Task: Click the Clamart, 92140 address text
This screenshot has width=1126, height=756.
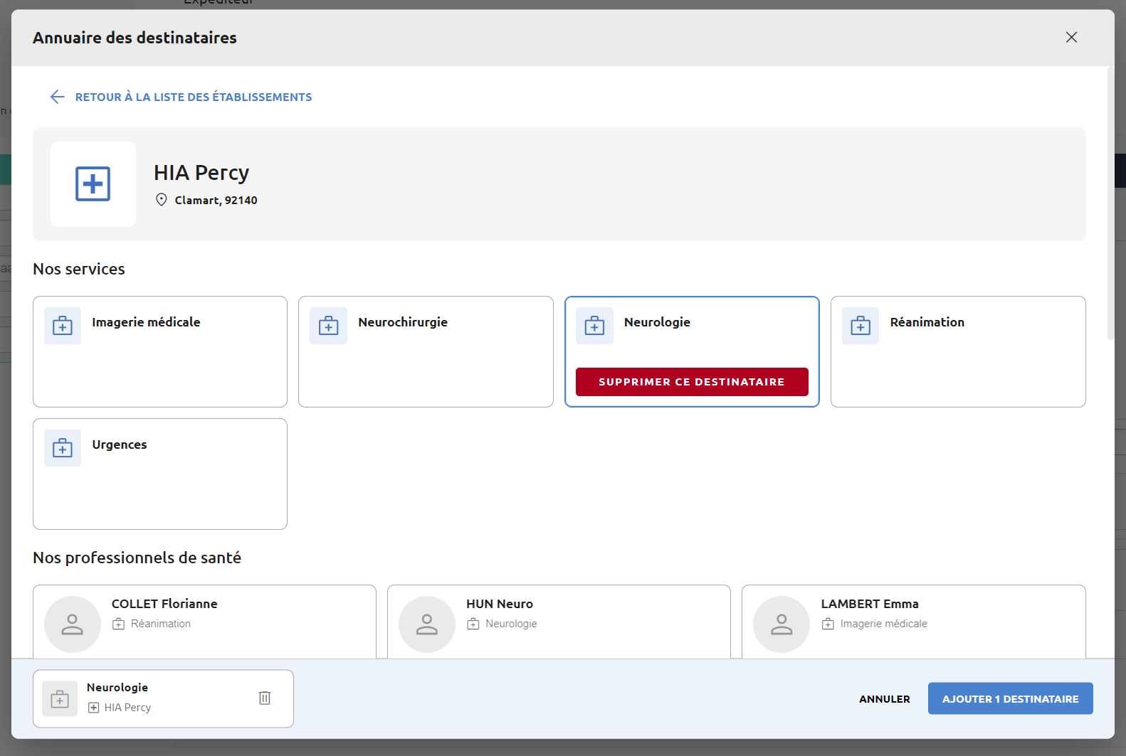Action: coord(216,201)
